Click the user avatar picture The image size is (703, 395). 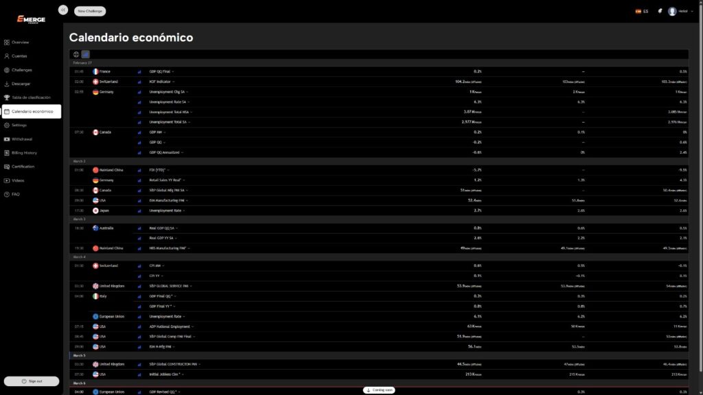(x=672, y=11)
